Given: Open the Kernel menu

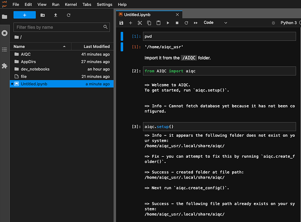Looking at the screenshot, I should [x=71, y=4].
